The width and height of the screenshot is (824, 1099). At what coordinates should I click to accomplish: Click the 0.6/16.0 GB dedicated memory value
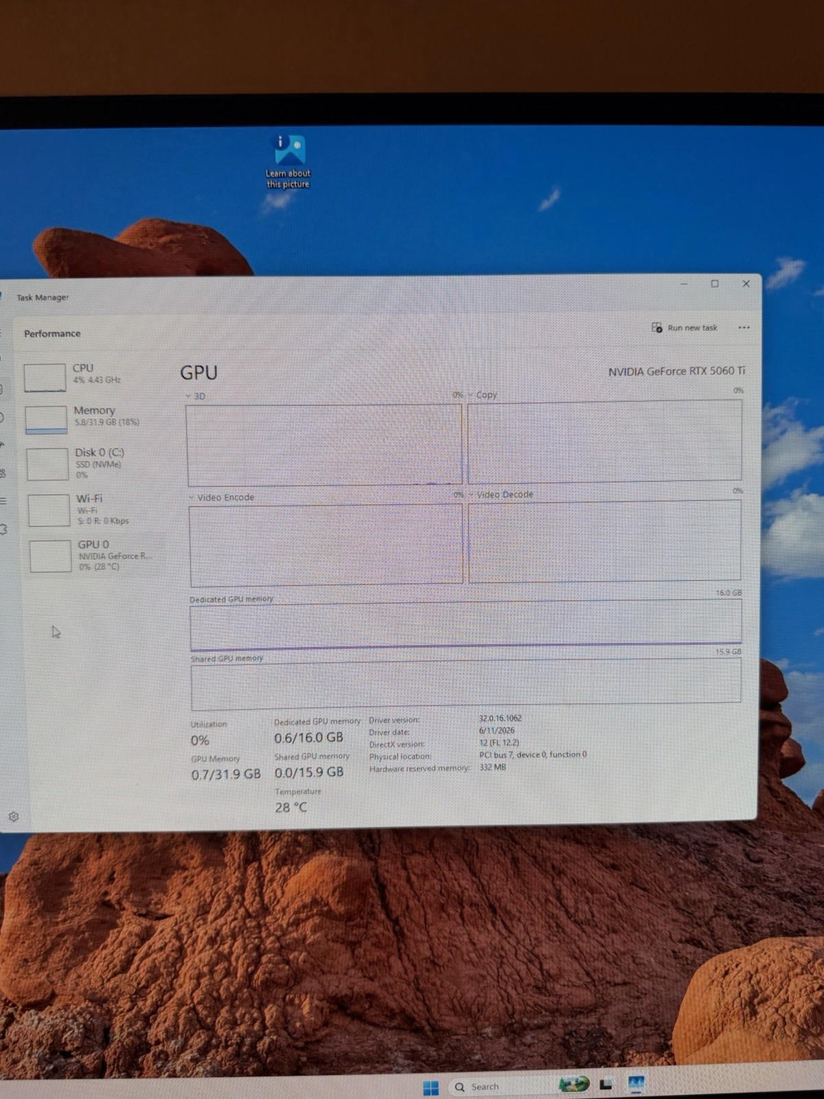308,738
